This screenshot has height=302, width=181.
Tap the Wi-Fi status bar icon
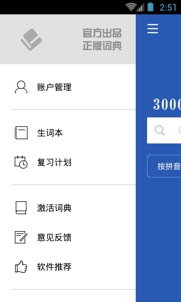pos(131,7)
